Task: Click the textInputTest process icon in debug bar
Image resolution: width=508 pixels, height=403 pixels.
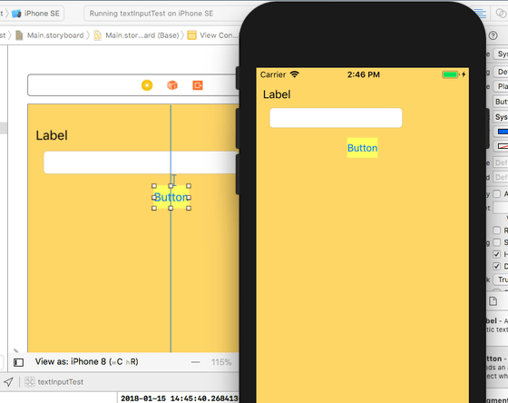Action: click(x=30, y=382)
